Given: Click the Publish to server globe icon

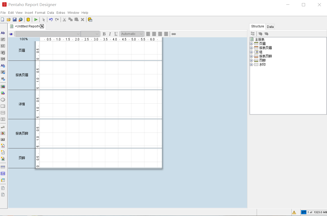Looking at the screenshot, I should tap(21, 20).
